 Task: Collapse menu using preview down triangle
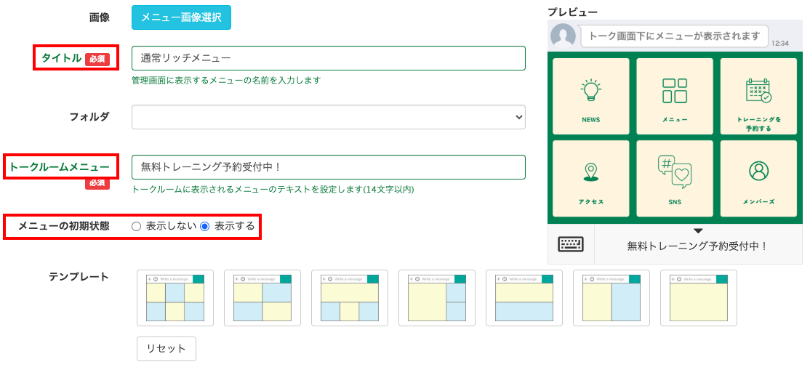pos(698,231)
